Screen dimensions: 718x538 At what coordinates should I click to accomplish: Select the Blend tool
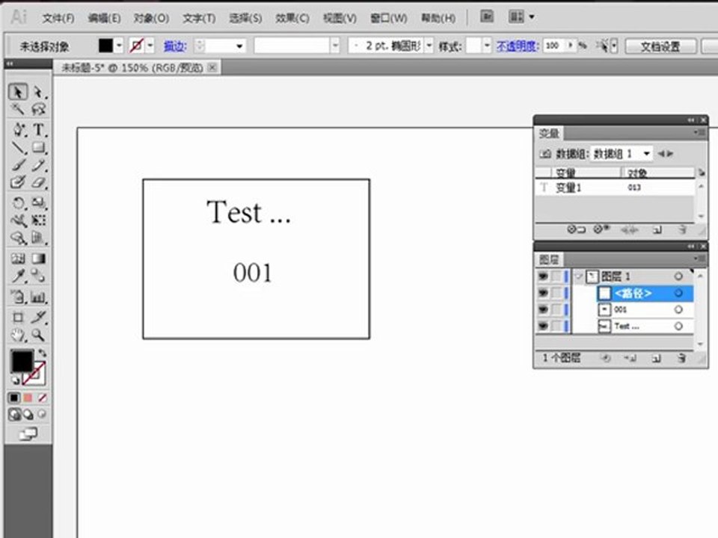(x=39, y=276)
